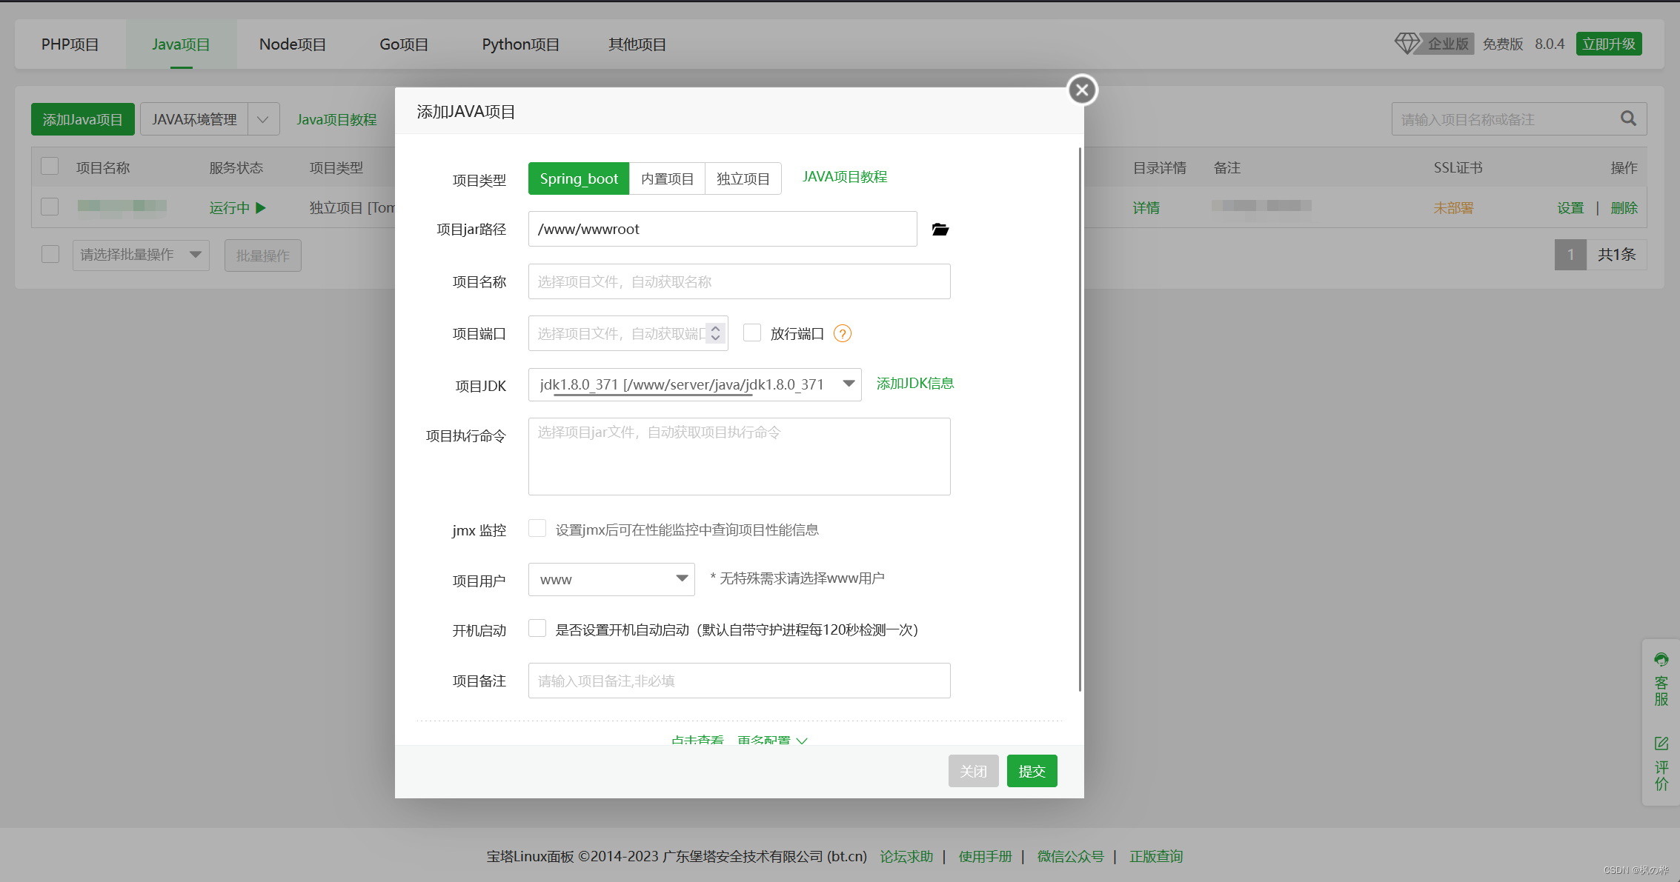Screen dimensions: 1680x882
Task: Click the enterprise edition diamond icon
Action: (1407, 44)
